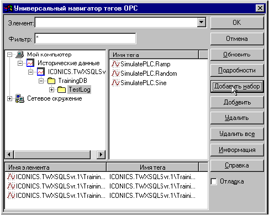Expand the Сетевое окружение node
This screenshot has height=215, width=269.
click(9, 98)
